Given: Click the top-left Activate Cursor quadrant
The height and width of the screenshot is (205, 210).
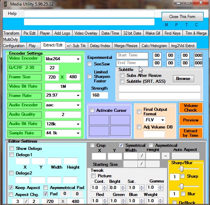Looking at the screenshot, I should click(x=99, y=120).
